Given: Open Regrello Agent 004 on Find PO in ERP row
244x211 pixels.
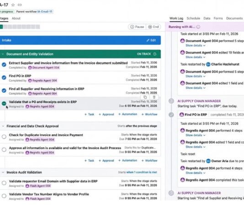Looking at the screenshot, I should point(42,80).
